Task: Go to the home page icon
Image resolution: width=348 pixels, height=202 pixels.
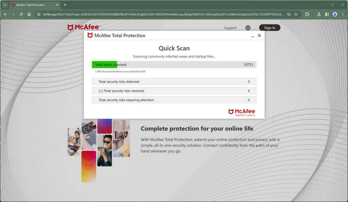Action: click(29, 14)
